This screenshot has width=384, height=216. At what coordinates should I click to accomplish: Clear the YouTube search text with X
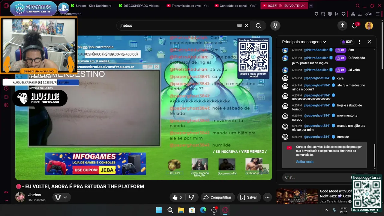pos(246,25)
